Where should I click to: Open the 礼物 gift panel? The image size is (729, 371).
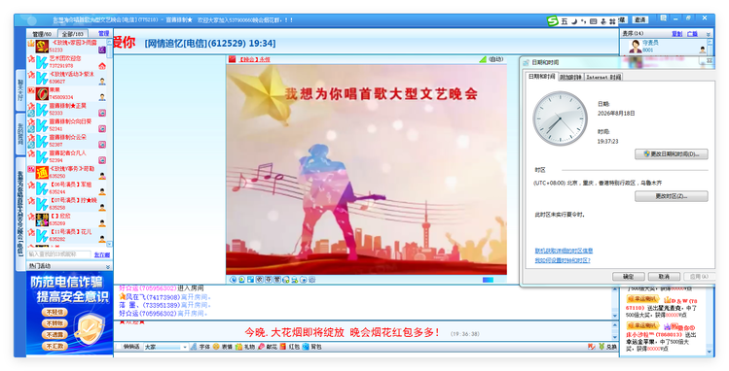click(245, 347)
